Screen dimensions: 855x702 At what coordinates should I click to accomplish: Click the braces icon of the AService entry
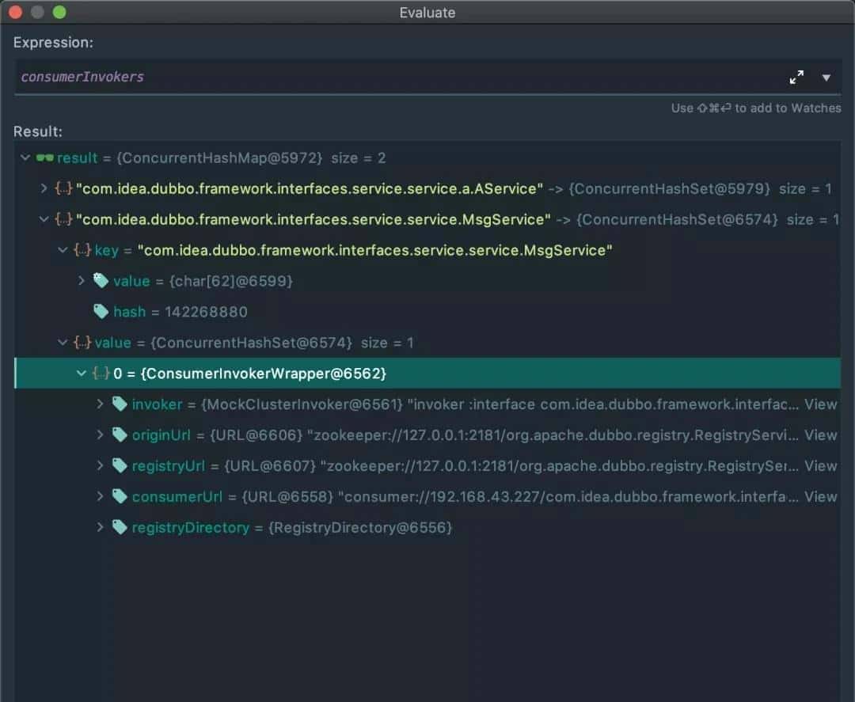tap(63, 189)
